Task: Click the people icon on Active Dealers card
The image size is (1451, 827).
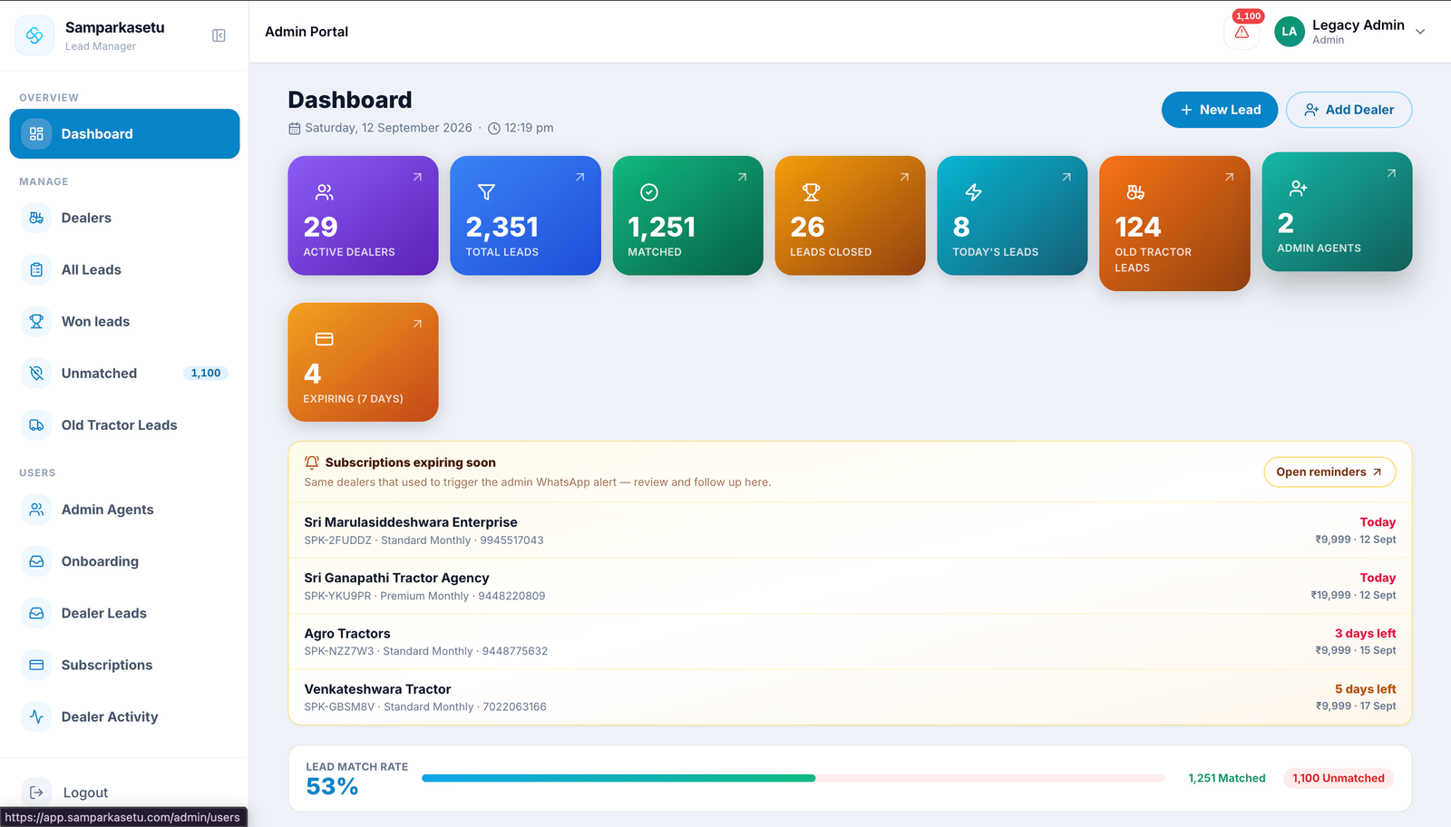Action: tap(324, 192)
